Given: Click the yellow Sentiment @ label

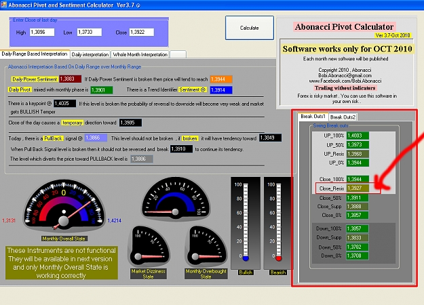Looking at the screenshot, I should pos(192,89).
